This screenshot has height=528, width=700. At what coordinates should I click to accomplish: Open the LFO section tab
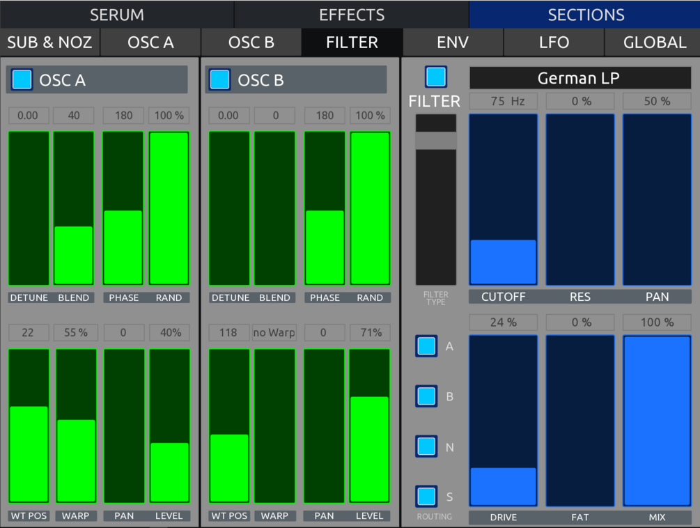click(554, 42)
